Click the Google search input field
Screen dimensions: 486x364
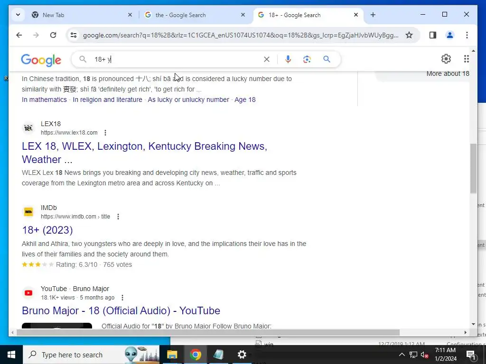tap(177, 59)
